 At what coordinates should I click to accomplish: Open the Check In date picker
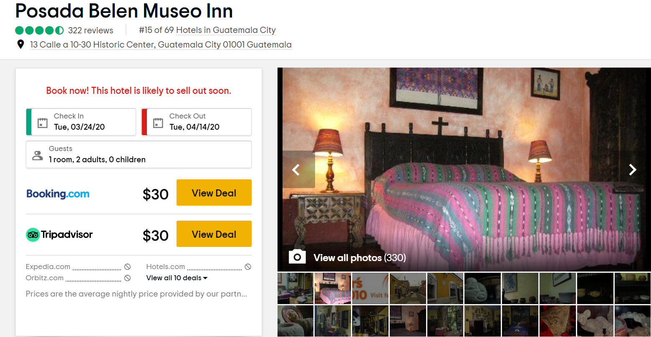[81, 122]
